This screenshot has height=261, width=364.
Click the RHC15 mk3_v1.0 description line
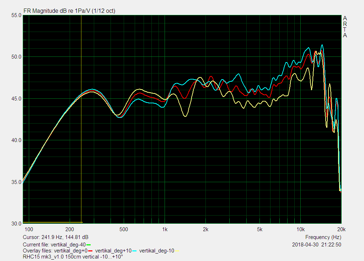pyautogui.click(x=73, y=257)
